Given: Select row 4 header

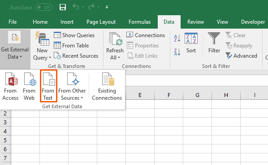Looking at the screenshot, I should (x=5, y=131).
